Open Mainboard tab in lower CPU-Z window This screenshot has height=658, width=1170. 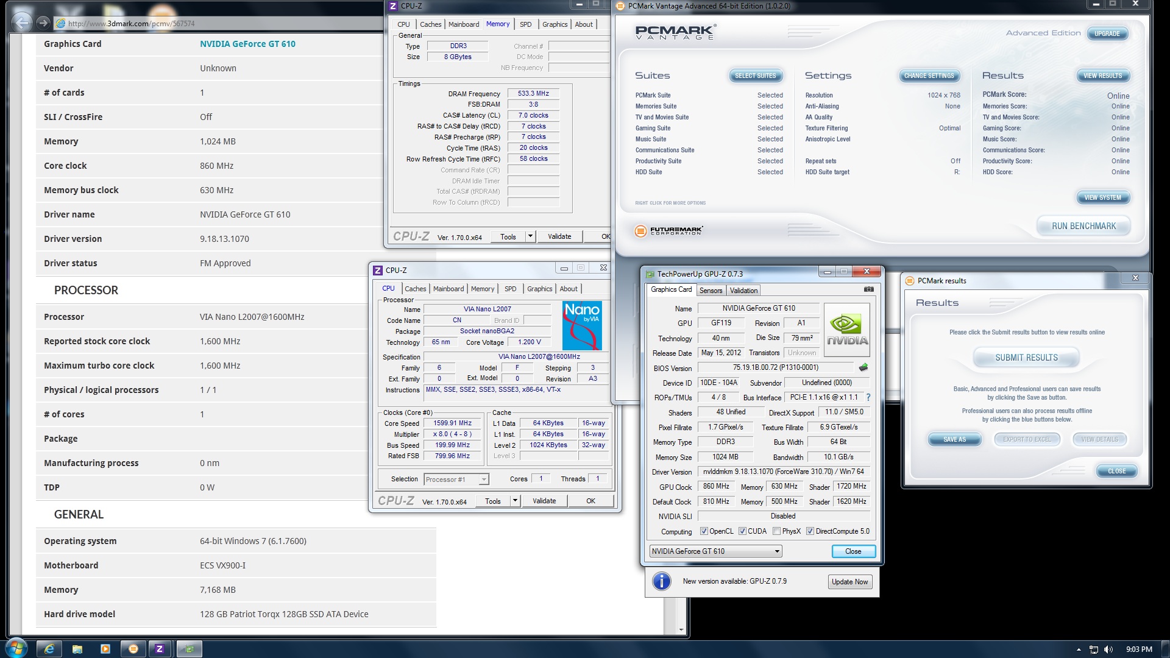(448, 289)
